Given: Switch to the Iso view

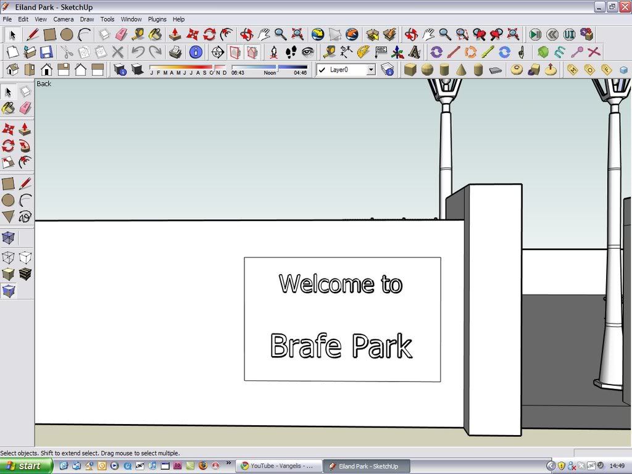Looking at the screenshot, I should 12,69.
